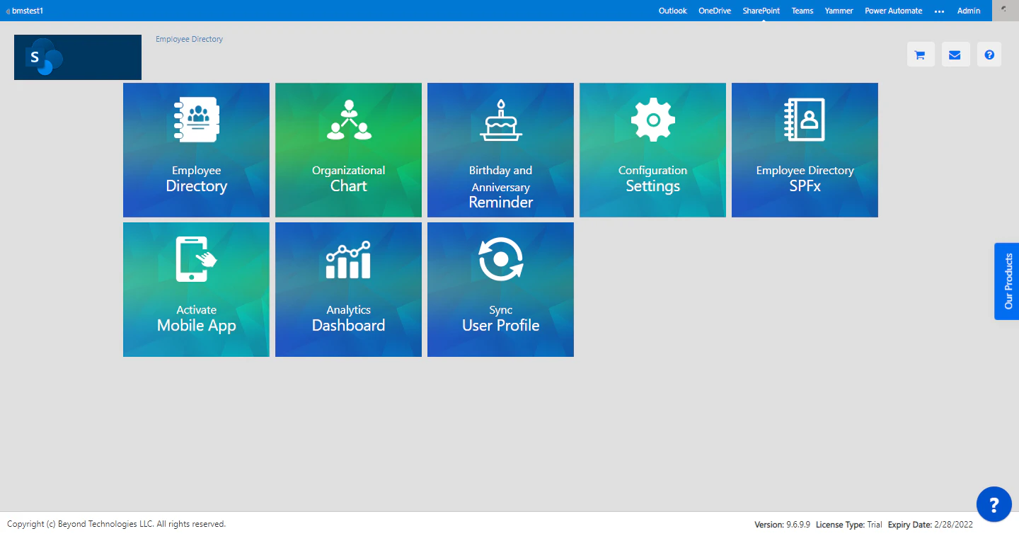The image size is (1019, 536).
Task: Open the Employee Directory SPFx tile
Action: coord(805,149)
